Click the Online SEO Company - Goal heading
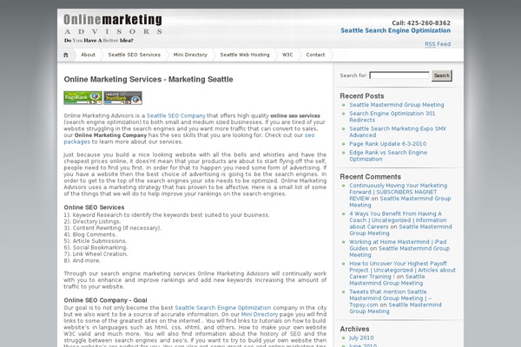 tap(105, 300)
